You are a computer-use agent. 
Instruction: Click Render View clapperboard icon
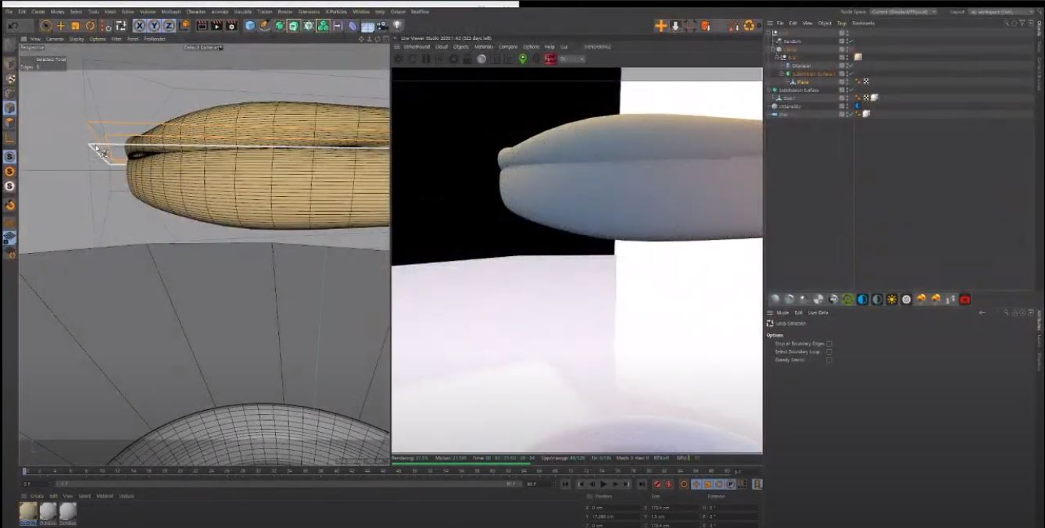pos(202,26)
